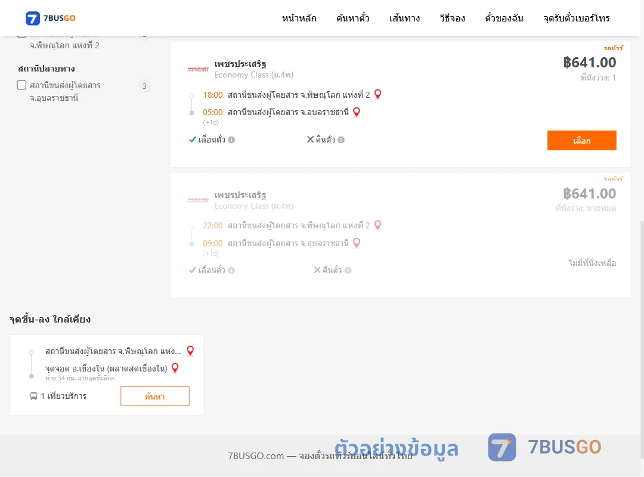
Task: Click the ห่าง 34 กม. จากจุดที่เลือก distance text
Action: pos(80,378)
